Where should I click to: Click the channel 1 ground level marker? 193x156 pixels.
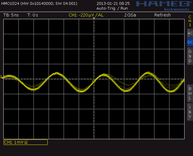click(x=2, y=77)
